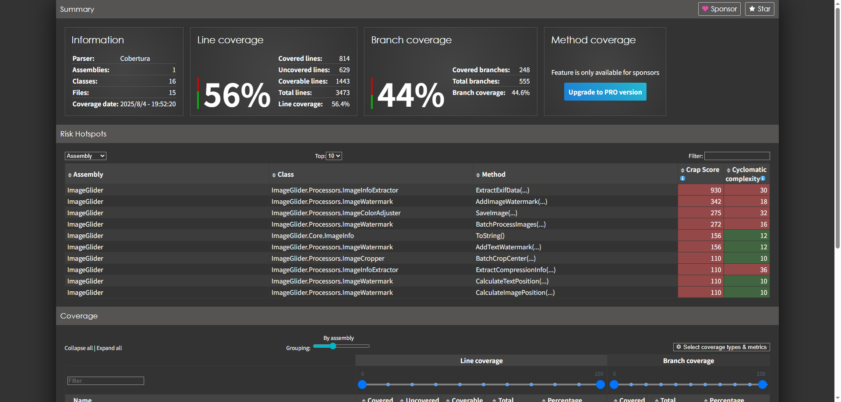This screenshot has width=841, height=402.
Task: Open the ExtractExifData(...) method link
Action: (502, 190)
